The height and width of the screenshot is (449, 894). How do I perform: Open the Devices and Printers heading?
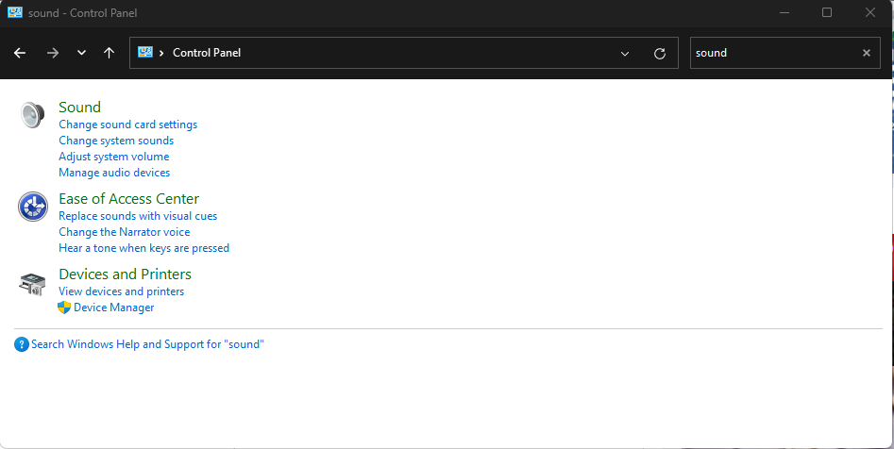pyautogui.click(x=125, y=274)
